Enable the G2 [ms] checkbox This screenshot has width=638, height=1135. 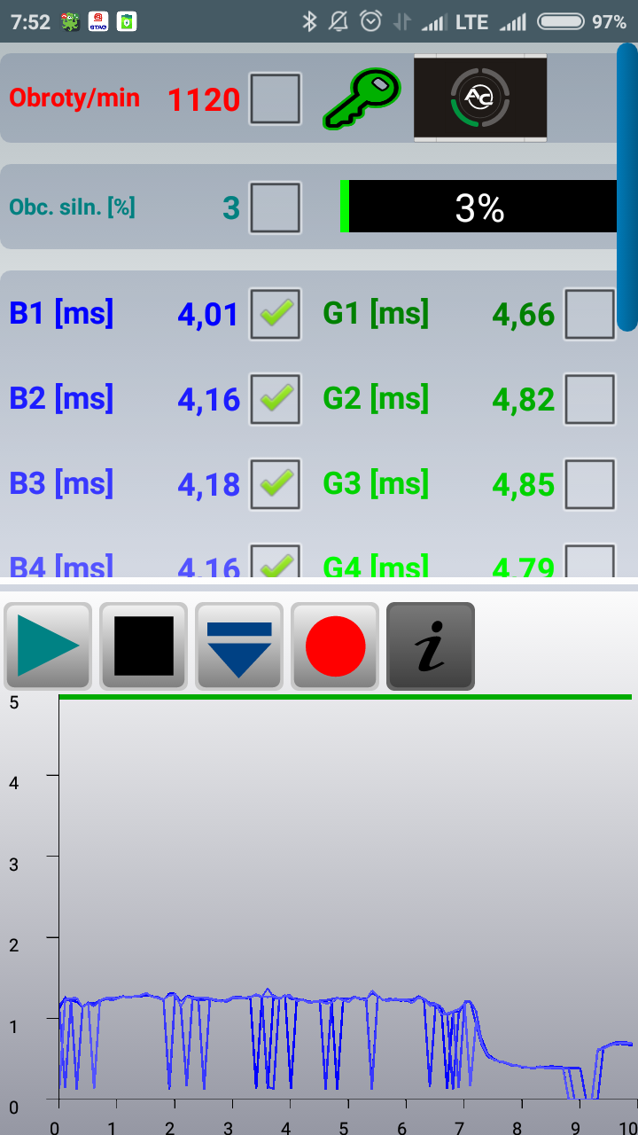pos(589,399)
